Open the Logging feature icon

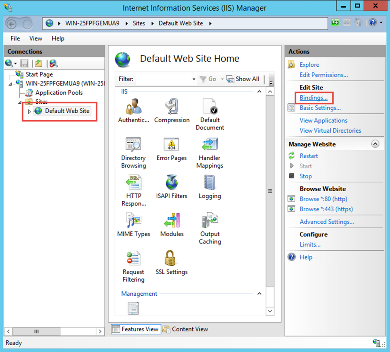coord(210,187)
